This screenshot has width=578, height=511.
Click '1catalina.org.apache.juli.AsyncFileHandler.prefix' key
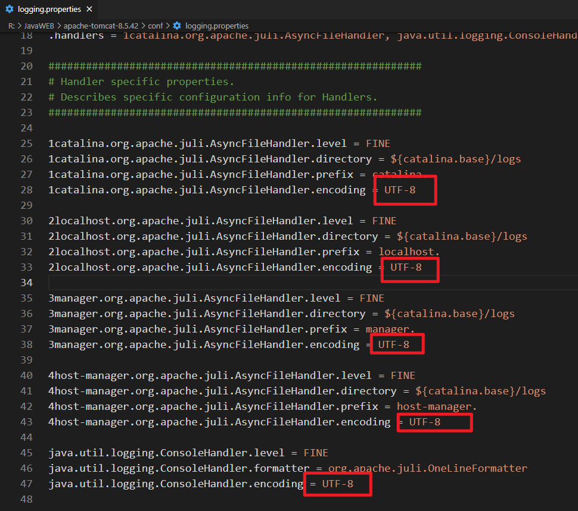[x=201, y=174]
